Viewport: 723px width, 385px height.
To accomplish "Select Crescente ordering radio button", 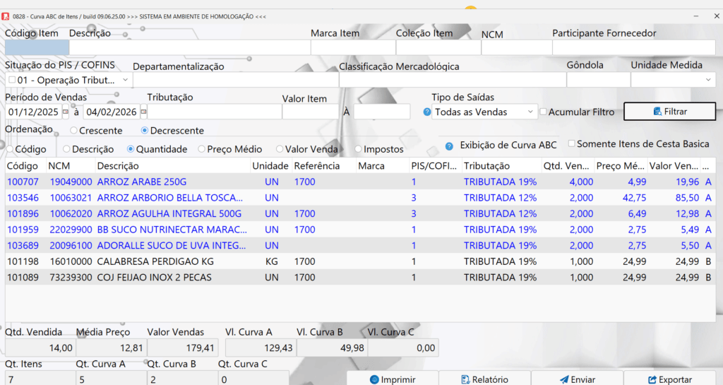I will tap(73, 131).
